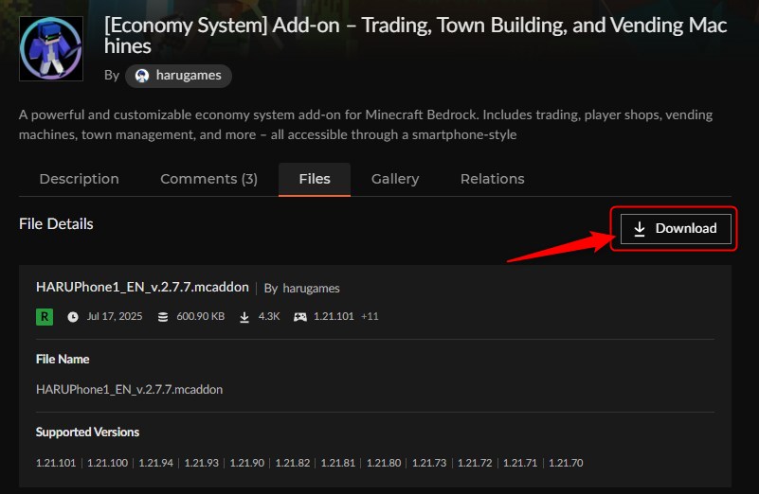Click the project summary description text
This screenshot has width=759, height=494.
(366, 125)
